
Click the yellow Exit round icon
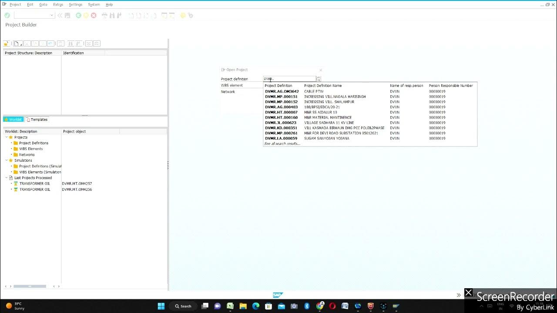[86, 15]
